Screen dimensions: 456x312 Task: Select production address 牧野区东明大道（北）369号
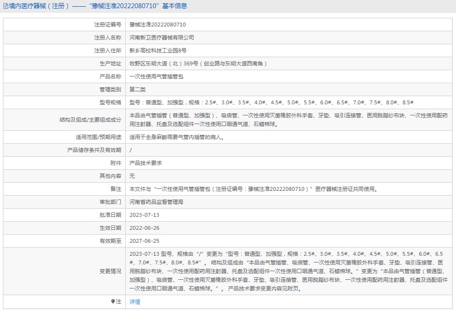(164, 63)
